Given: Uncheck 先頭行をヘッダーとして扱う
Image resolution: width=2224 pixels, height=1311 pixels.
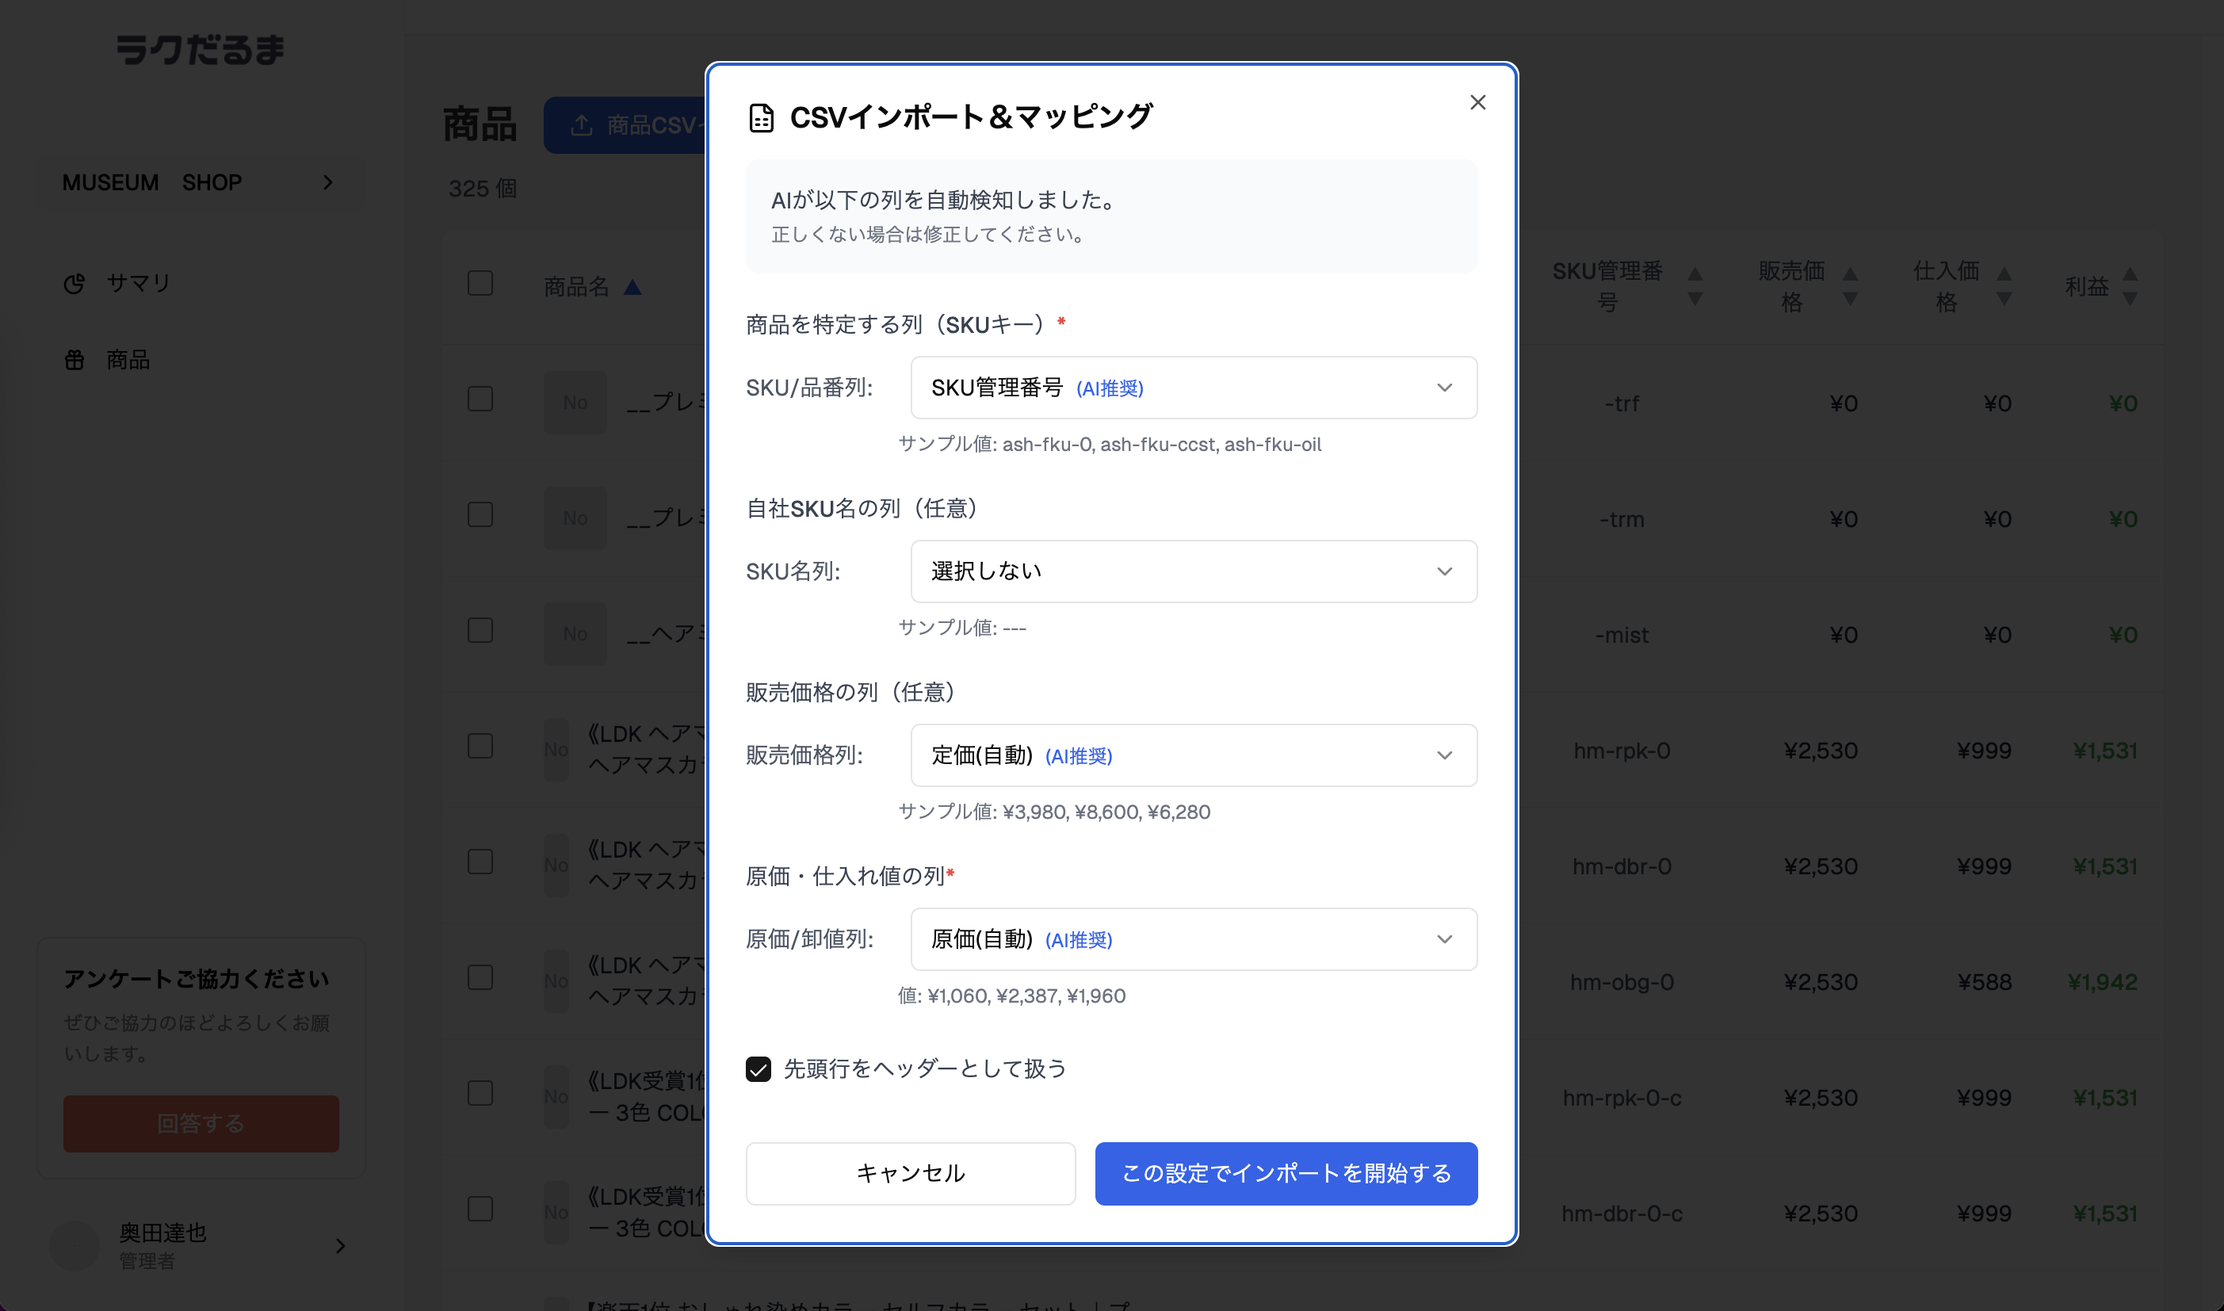Looking at the screenshot, I should pyautogui.click(x=759, y=1069).
